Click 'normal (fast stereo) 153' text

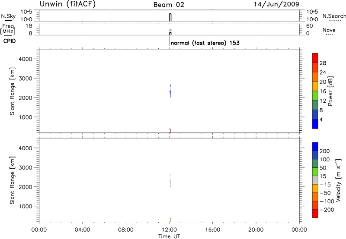(205, 43)
